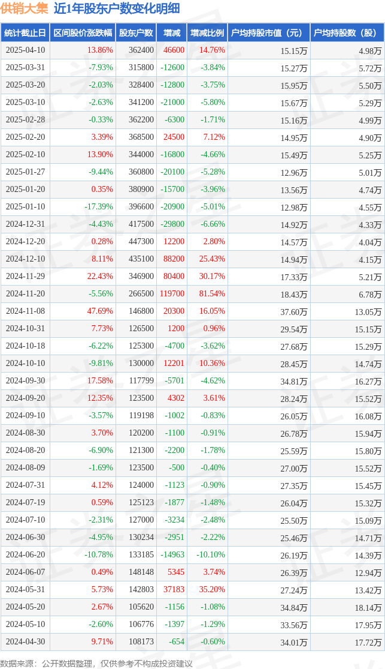
Task: Select the 户均持股市值（元） header
Action: 269,33
